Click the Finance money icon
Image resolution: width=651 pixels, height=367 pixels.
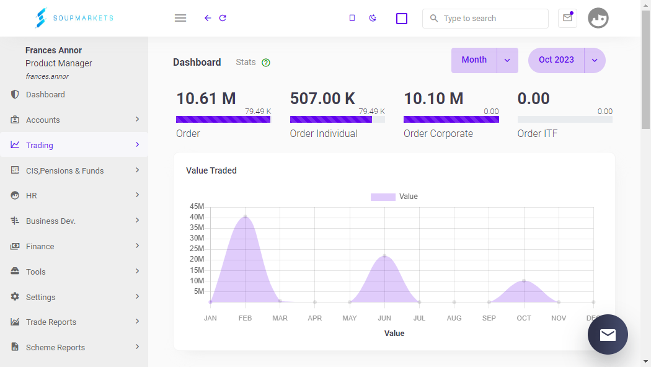[x=15, y=246]
